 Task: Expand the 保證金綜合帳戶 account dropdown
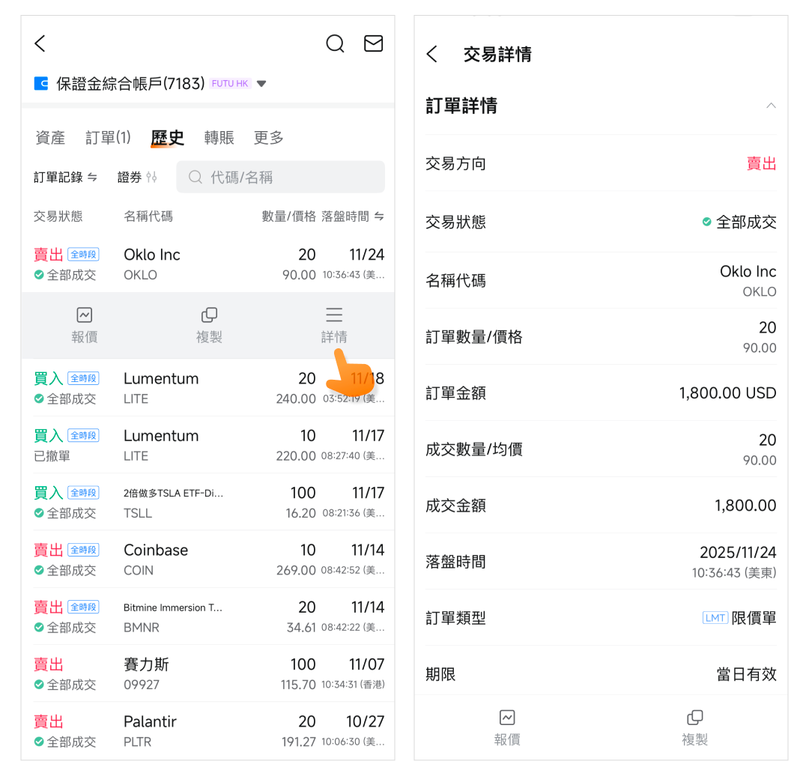261,84
